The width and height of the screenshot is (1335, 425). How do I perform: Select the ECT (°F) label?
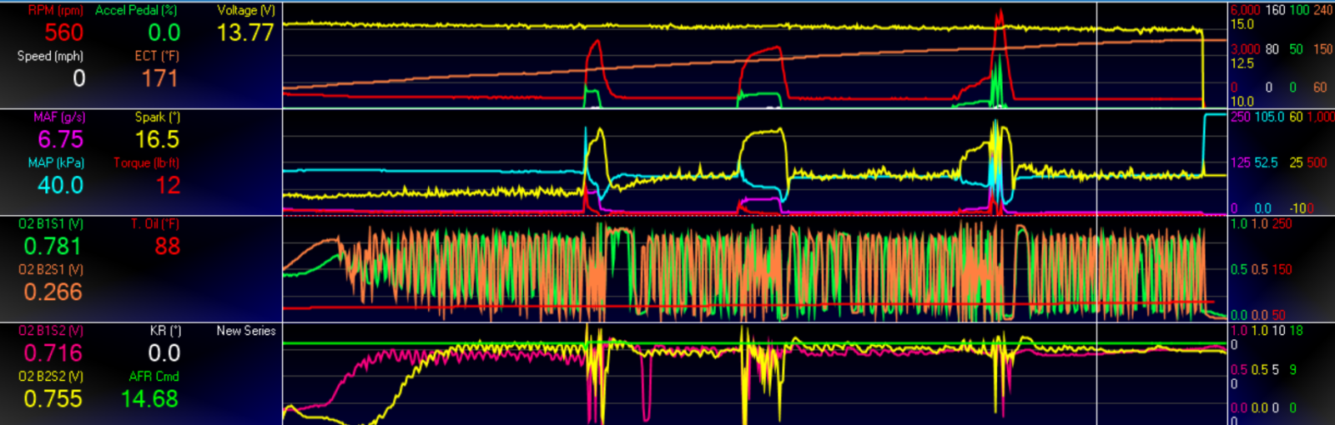[x=157, y=56]
